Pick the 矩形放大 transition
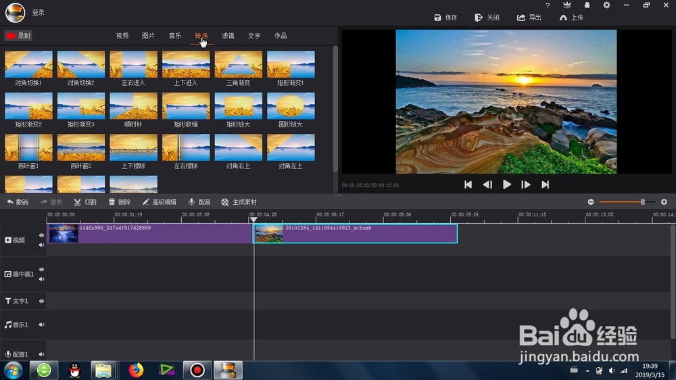Screen dimensions: 676x380 point(239,105)
